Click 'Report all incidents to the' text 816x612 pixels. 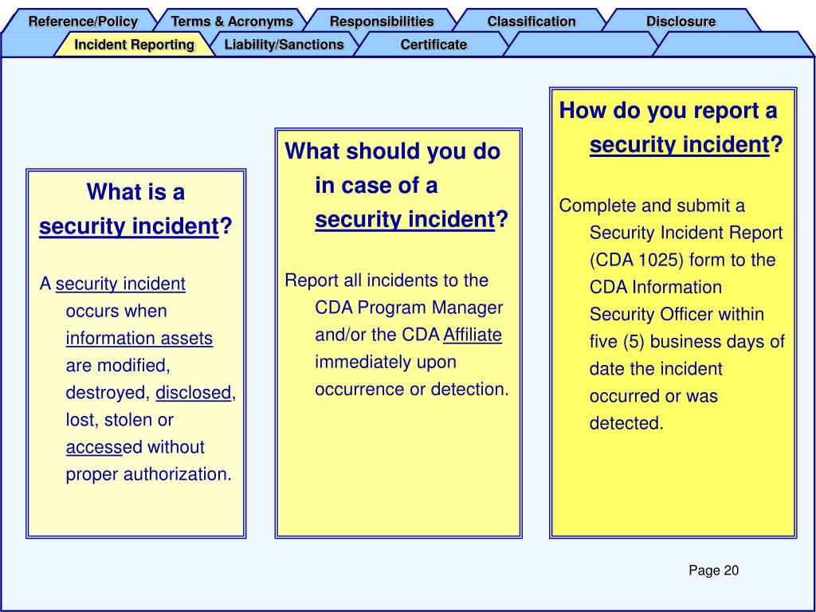[386, 280]
